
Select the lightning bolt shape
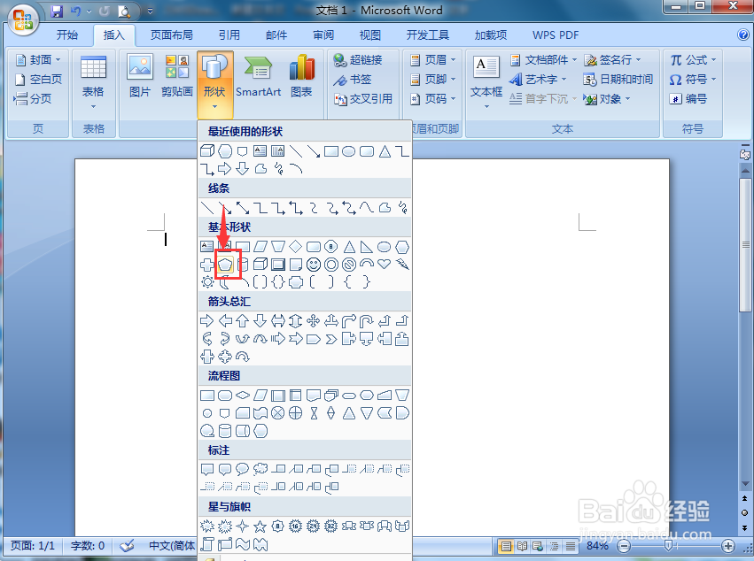point(402,264)
